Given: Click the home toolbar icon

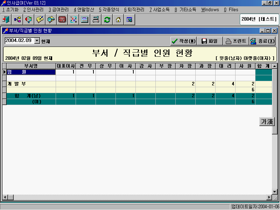Looking at the screenshot, I should 118,20.
